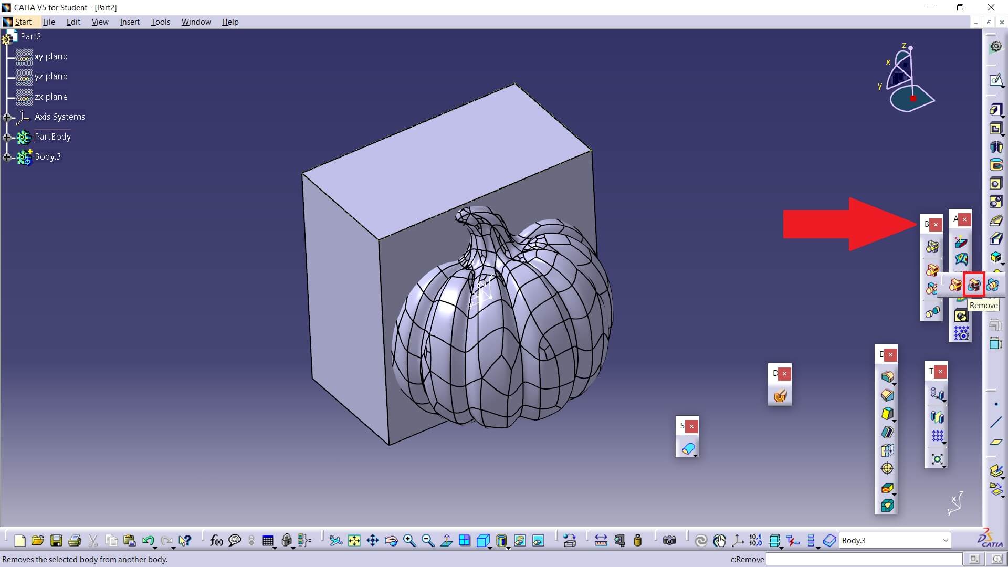This screenshot has height=567, width=1008.
Task: Open the Sketcher from right toolbar
Action: click(x=996, y=80)
